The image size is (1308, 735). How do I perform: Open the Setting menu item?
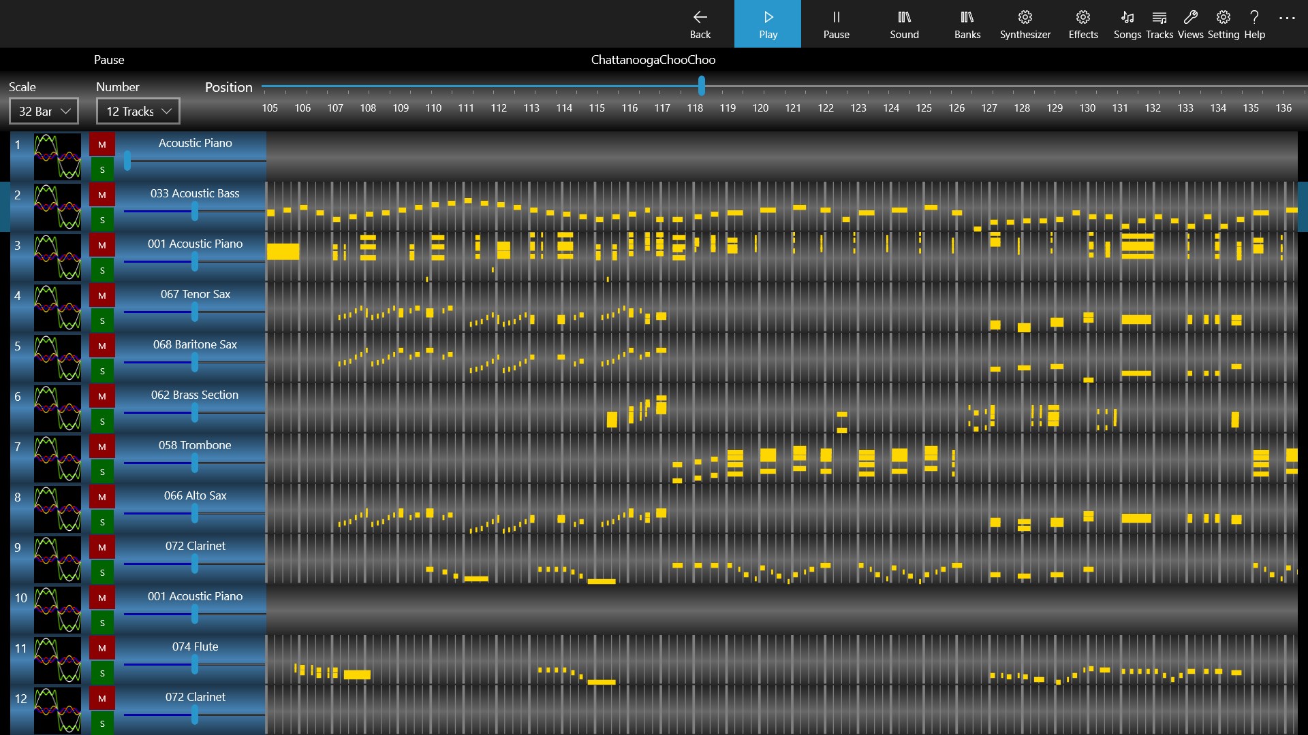click(1223, 24)
